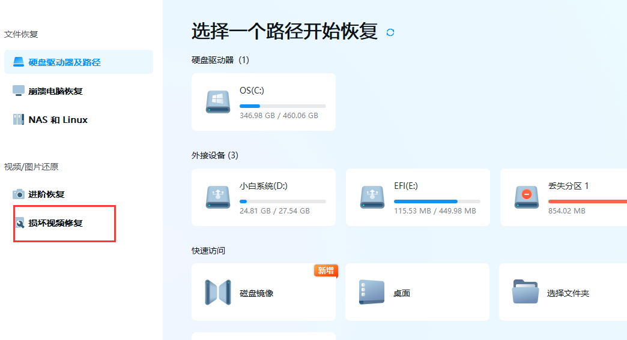Click the red 丢失分区 1 usage bar
The height and width of the screenshot is (340, 627).
coord(587,201)
